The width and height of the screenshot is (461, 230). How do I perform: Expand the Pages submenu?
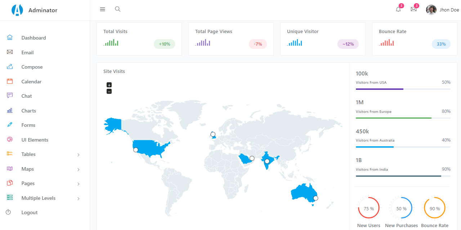click(28, 183)
